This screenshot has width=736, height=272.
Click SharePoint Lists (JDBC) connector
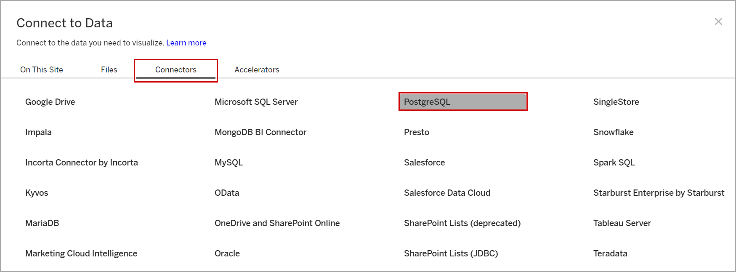(451, 253)
